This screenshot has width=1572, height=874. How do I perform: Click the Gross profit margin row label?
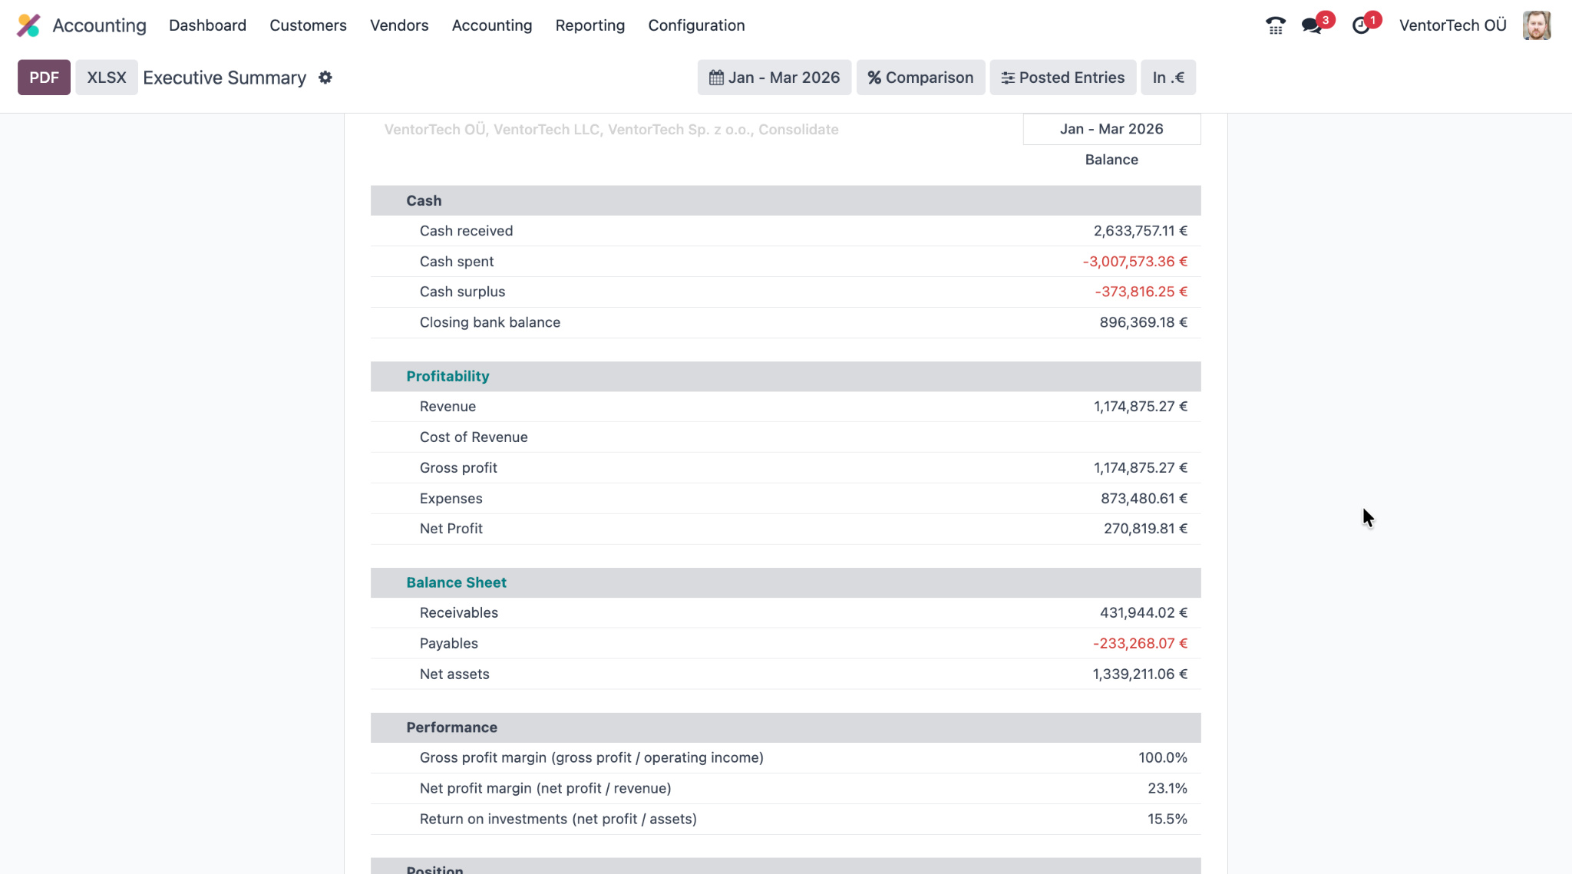pos(591,758)
